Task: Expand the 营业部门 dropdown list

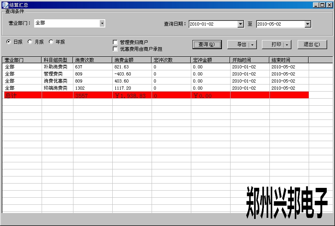Action: [x=102, y=24]
